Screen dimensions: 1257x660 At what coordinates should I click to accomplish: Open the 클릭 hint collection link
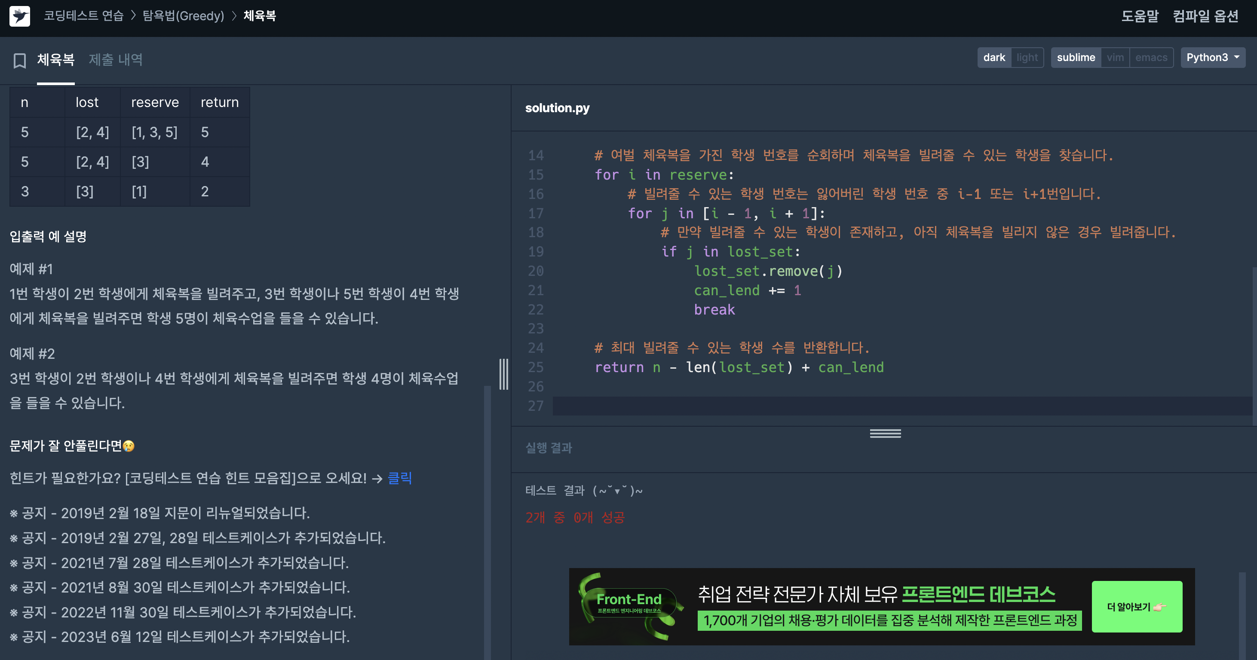pyautogui.click(x=400, y=477)
